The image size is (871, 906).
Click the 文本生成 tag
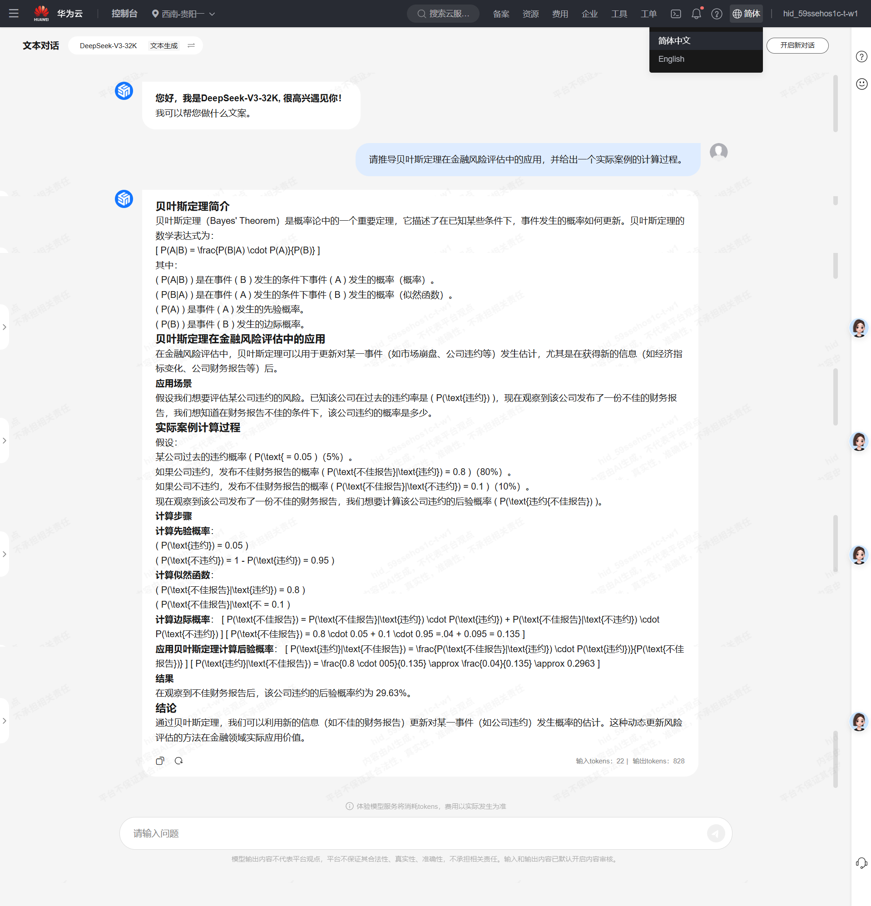click(163, 46)
